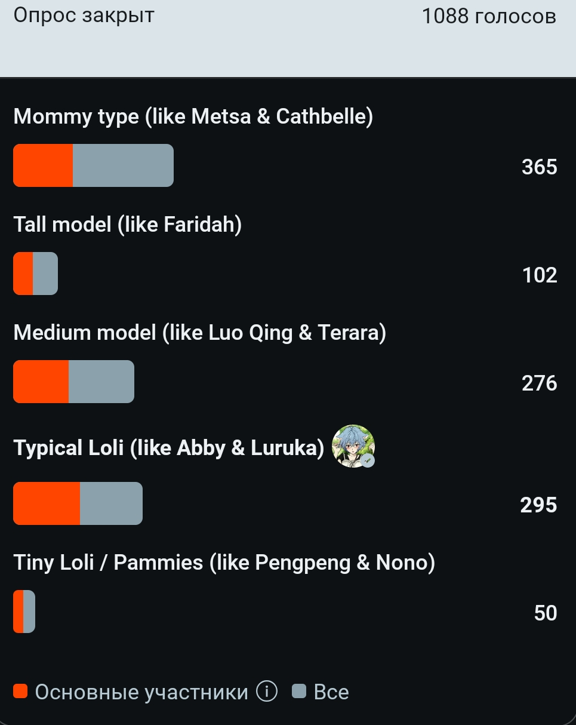Open the avatar next to Typical Loli option
Viewport: 576px width, 725px height.
[x=353, y=446]
